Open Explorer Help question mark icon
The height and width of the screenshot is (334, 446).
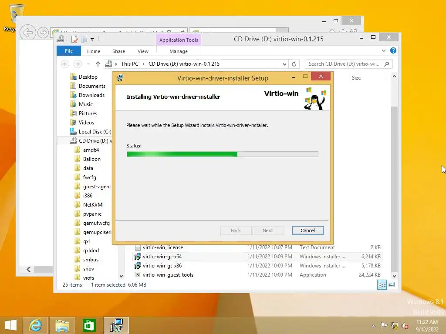pyautogui.click(x=393, y=50)
